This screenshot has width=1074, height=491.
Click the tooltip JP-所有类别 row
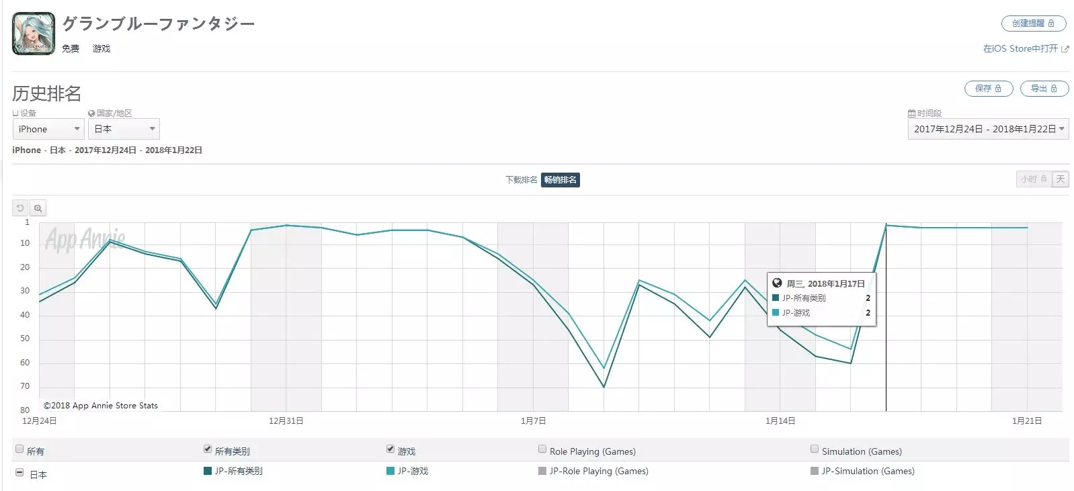[821, 298]
